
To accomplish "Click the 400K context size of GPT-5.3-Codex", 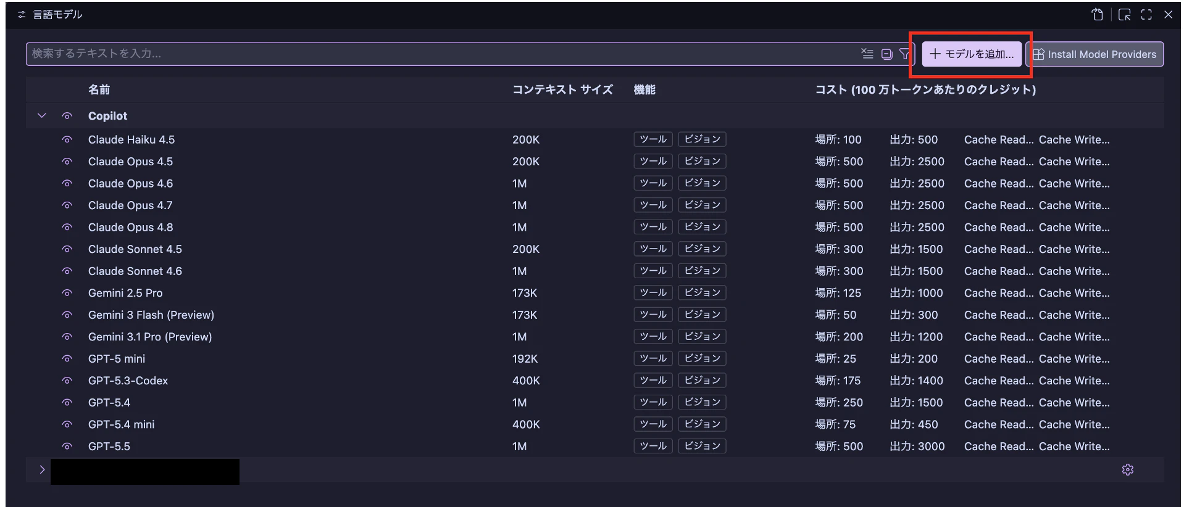I will coord(526,381).
